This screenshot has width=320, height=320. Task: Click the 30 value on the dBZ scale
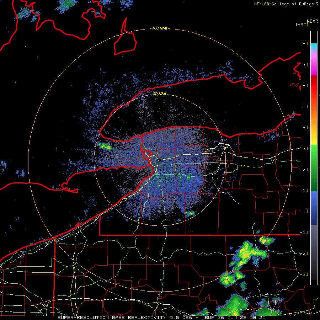pyautogui.click(x=305, y=149)
